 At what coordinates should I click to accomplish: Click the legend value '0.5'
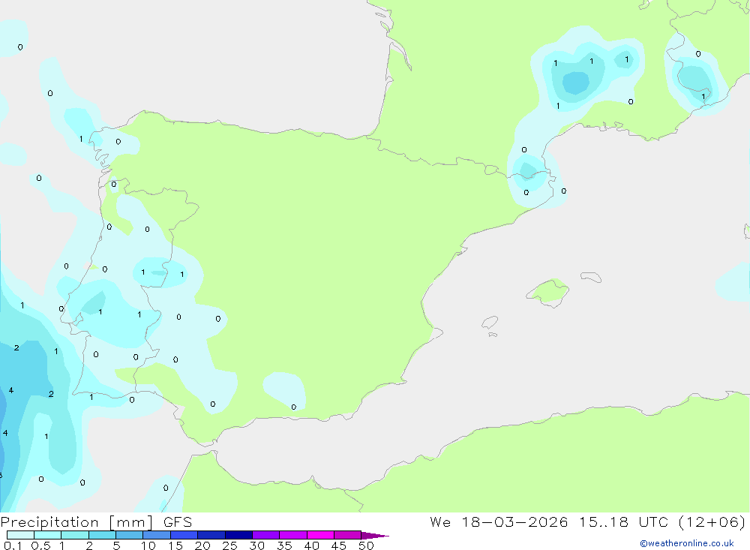click(x=40, y=545)
